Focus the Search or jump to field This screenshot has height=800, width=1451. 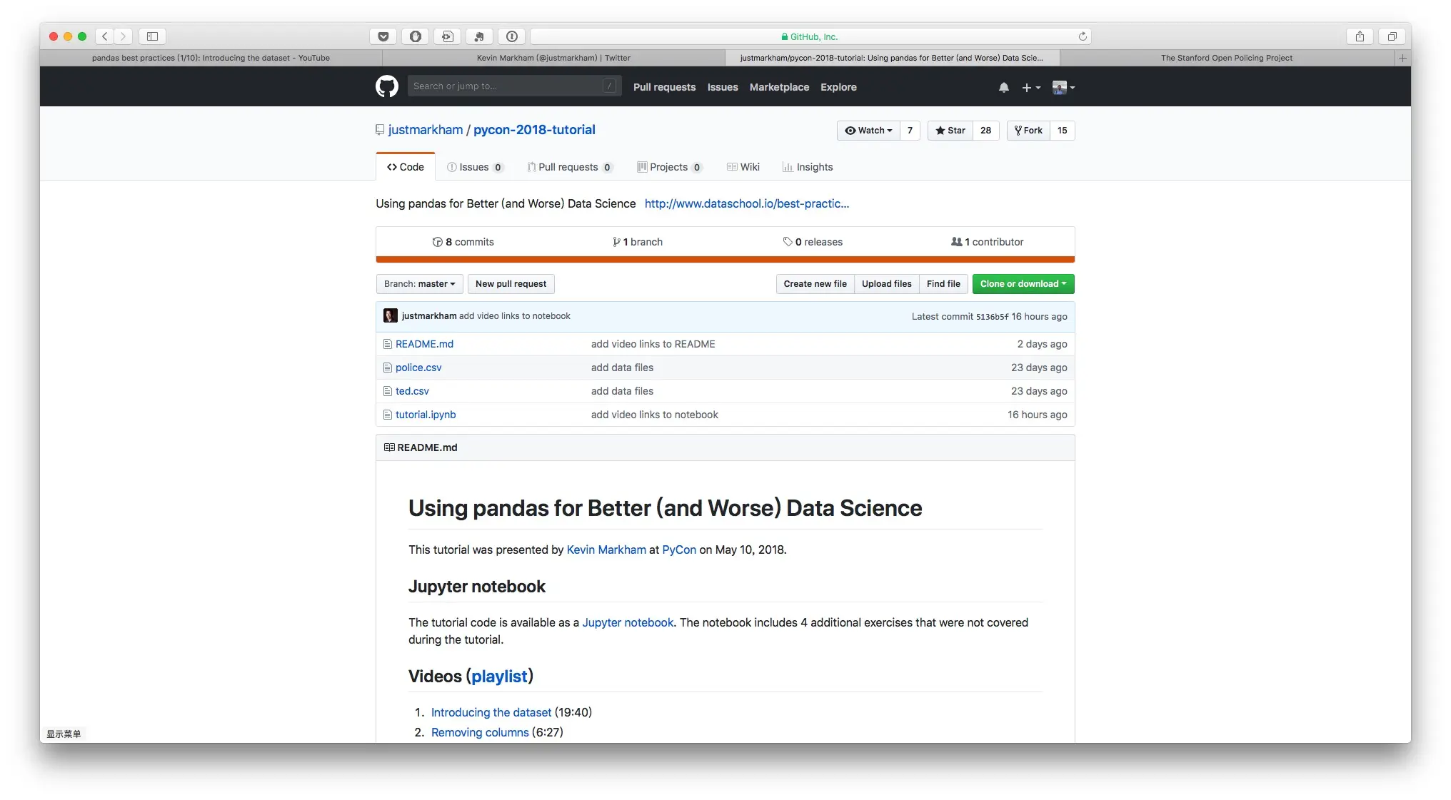coord(514,86)
